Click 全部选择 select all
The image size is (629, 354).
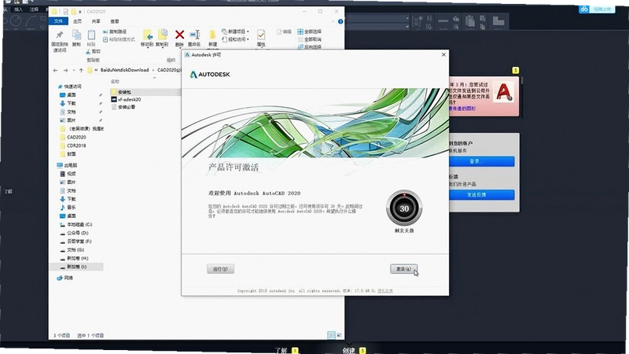pyautogui.click(x=309, y=31)
